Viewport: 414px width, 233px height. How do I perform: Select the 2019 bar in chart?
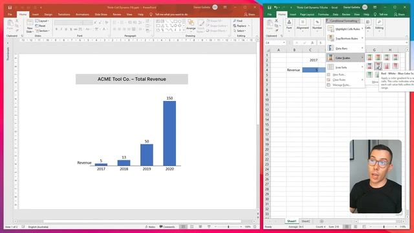147,155
